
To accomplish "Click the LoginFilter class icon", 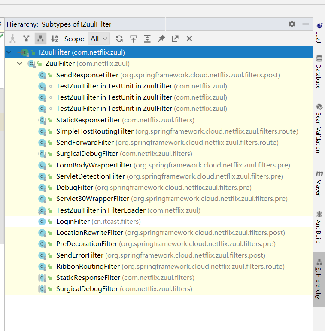I will click(x=42, y=222).
